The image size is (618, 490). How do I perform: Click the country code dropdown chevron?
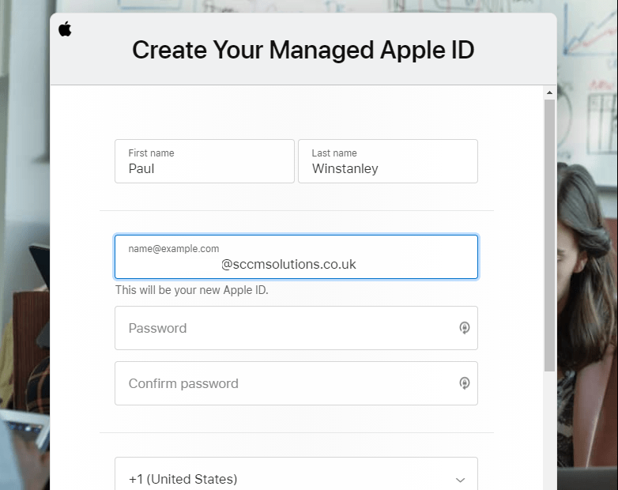(460, 480)
